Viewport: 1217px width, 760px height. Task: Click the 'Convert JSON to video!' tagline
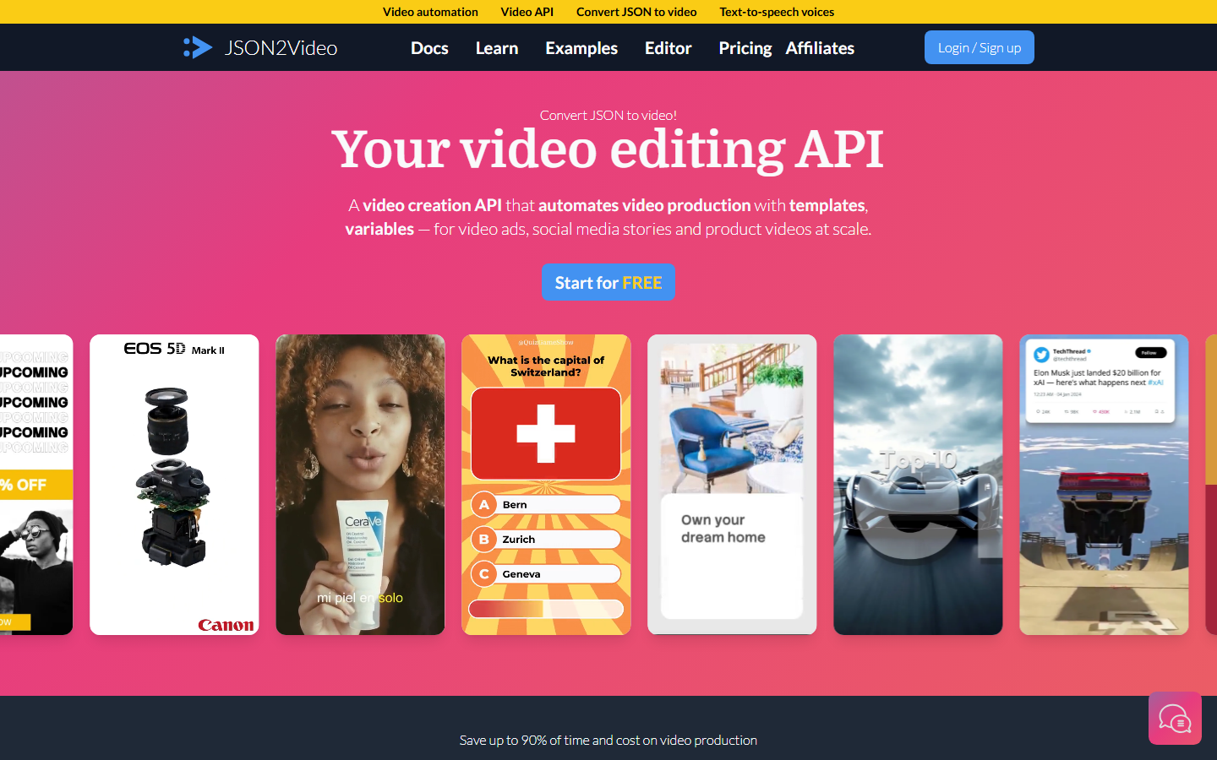pos(608,115)
